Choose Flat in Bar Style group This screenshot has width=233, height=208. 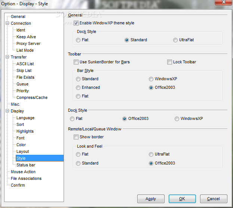78,96
